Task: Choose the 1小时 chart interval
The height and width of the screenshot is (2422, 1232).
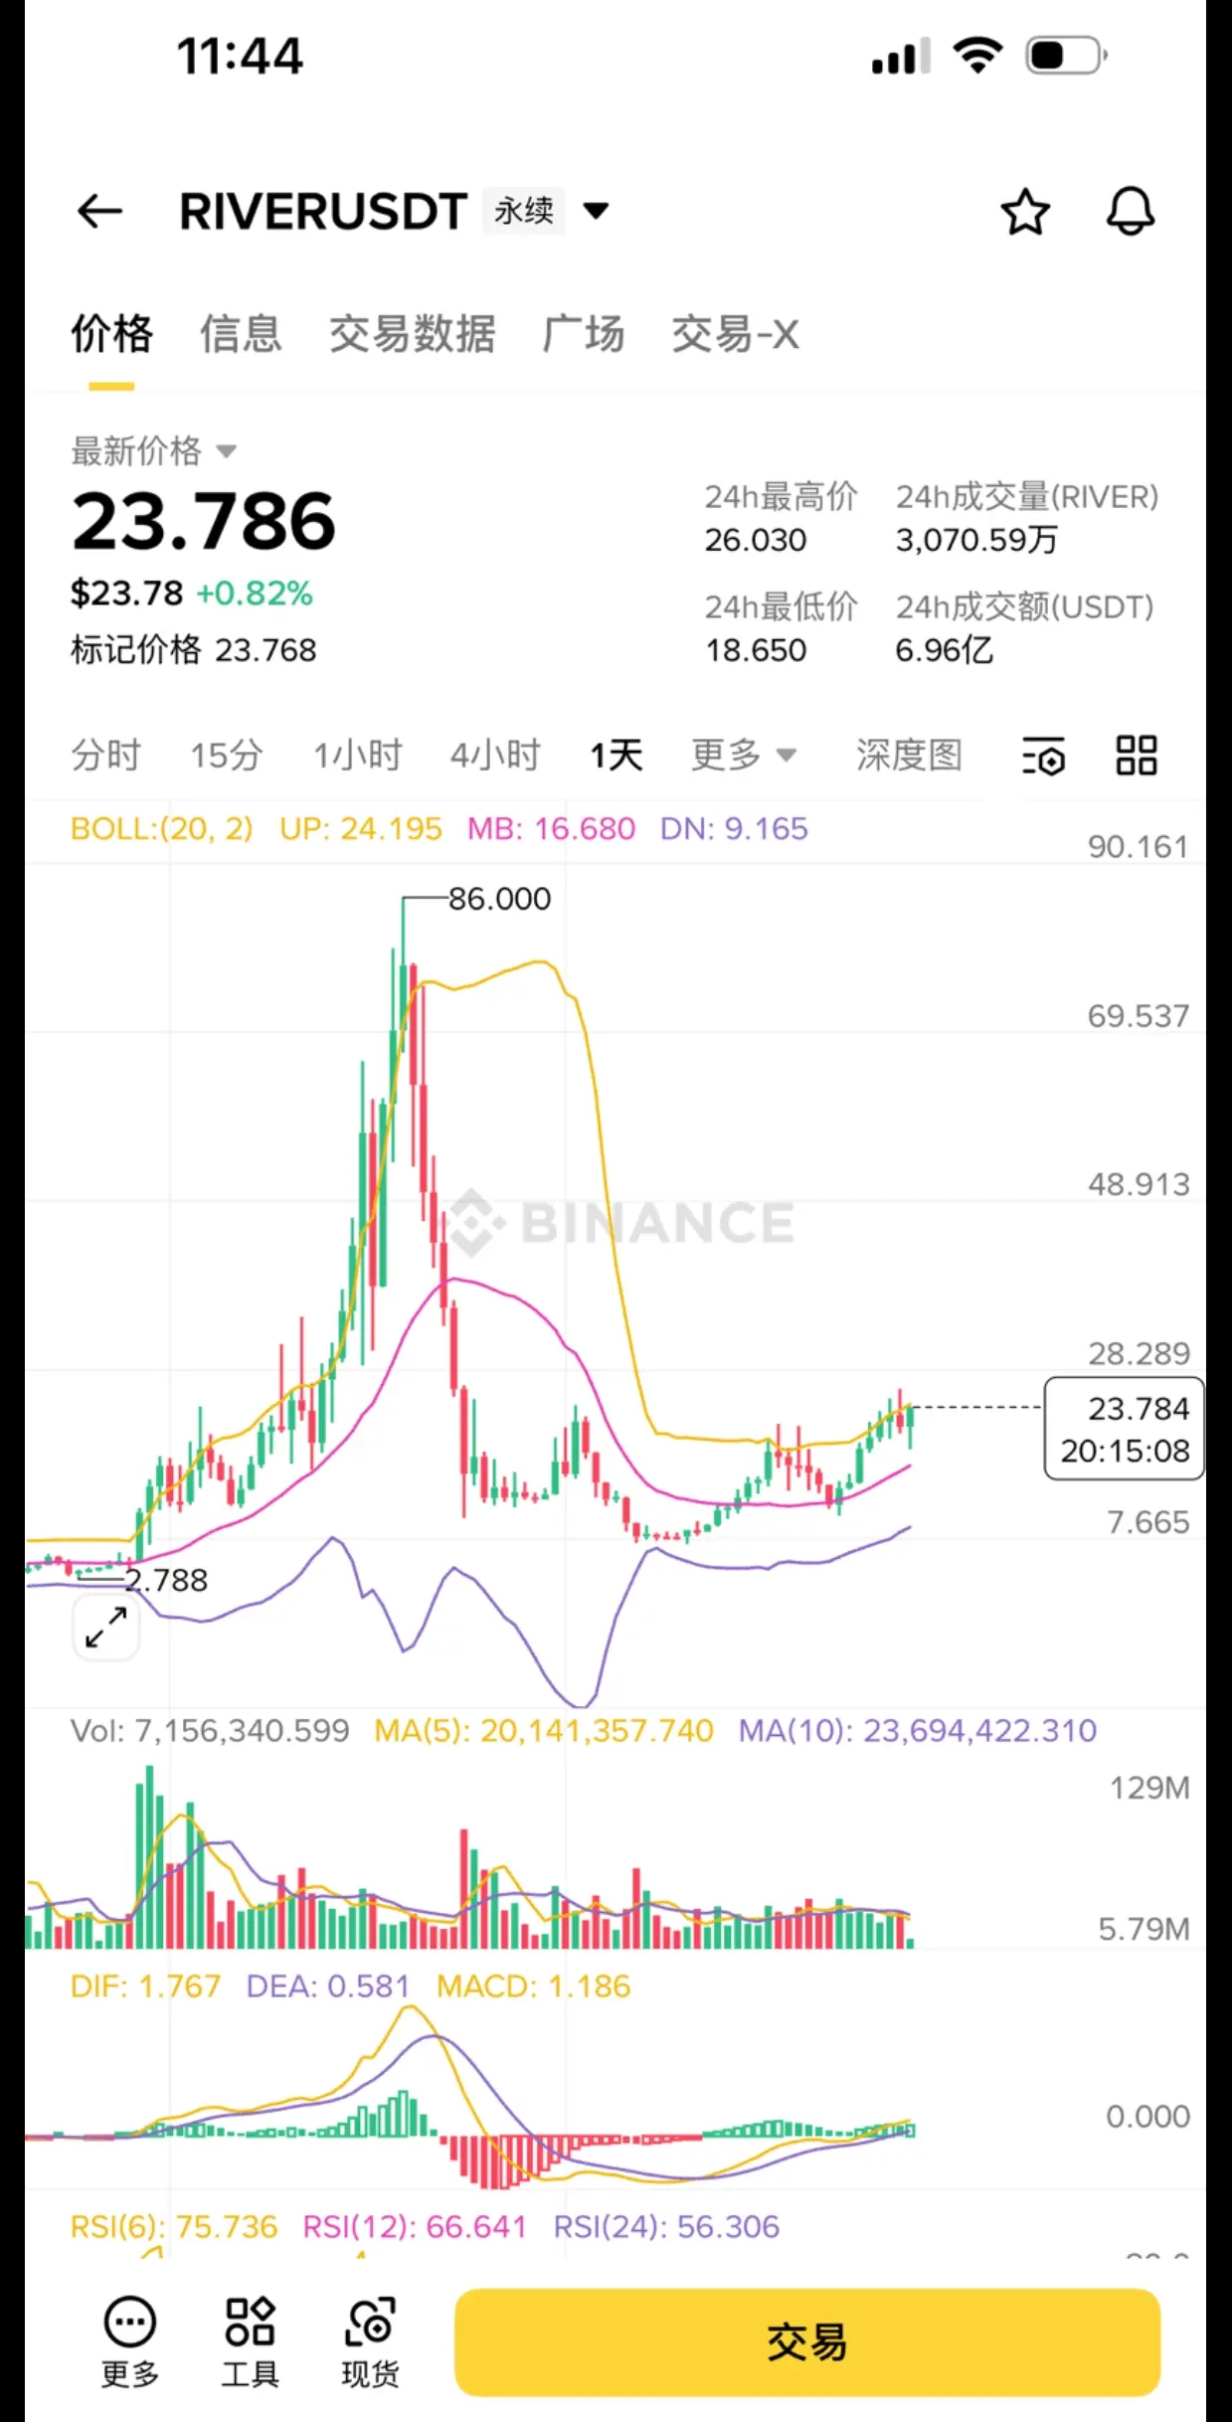Action: 357,755
